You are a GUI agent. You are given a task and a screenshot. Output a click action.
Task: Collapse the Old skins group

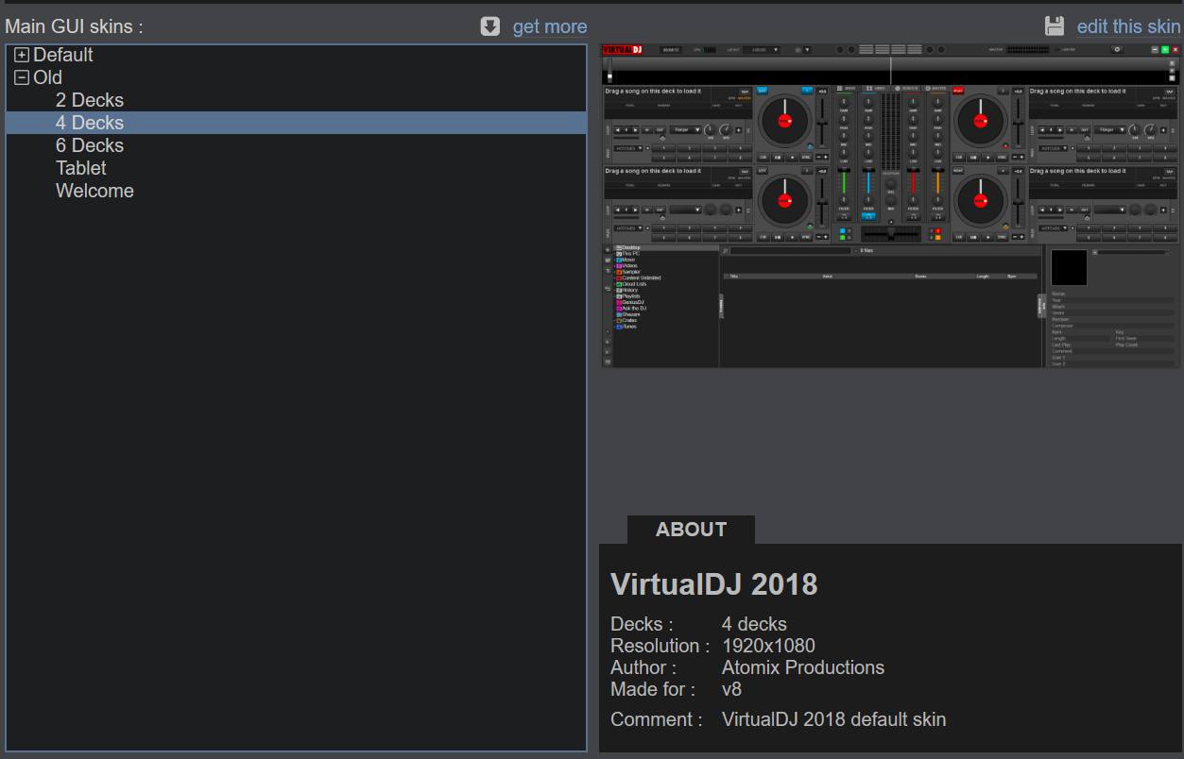[22, 78]
